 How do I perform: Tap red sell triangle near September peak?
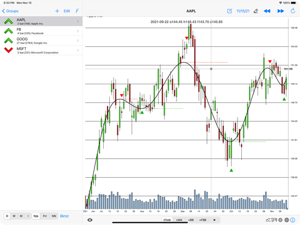pos(186,38)
